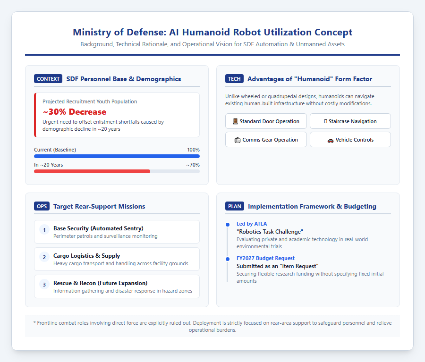Click the CONTEXT badge
Image resolution: width=425 pixels, height=362 pixels.
pyautogui.click(x=48, y=79)
